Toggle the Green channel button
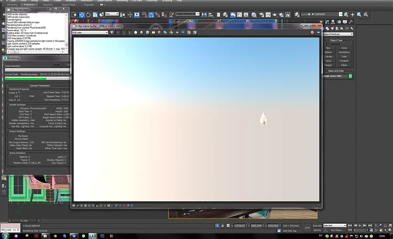This screenshot has width=393, height=239. click(x=124, y=32)
